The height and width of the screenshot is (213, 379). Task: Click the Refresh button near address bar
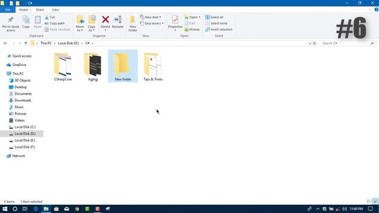[x=314, y=43]
